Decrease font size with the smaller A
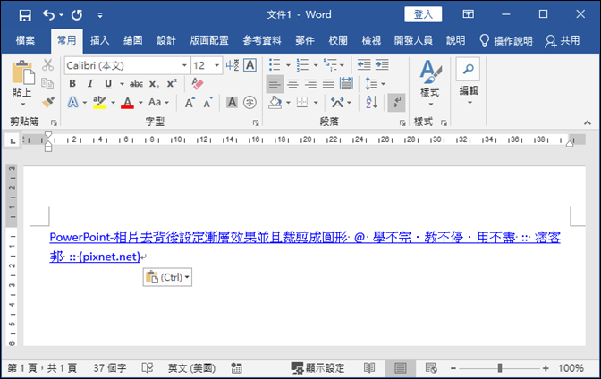This screenshot has width=601, height=379. coord(208,102)
